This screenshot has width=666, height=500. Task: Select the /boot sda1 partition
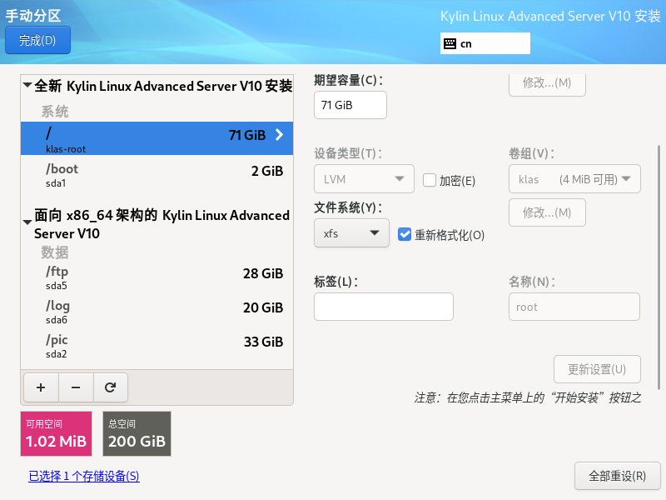point(157,174)
